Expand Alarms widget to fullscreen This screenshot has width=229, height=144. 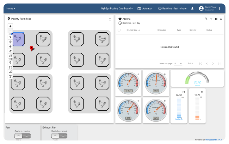coord(221,19)
